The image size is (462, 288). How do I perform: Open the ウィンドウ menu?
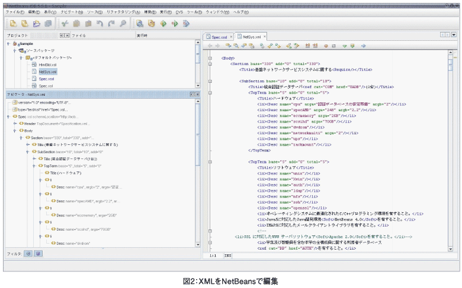tap(217, 12)
